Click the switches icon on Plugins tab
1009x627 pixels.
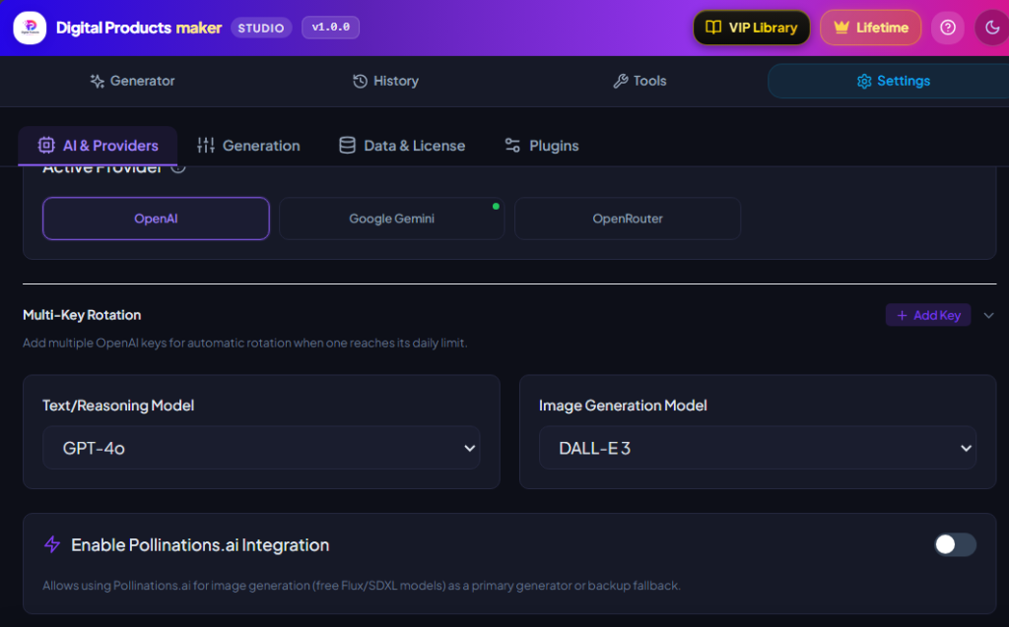click(x=512, y=146)
